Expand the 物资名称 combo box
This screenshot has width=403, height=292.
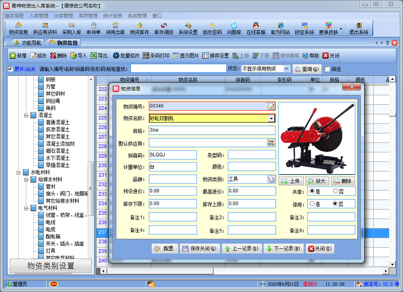coord(271,118)
